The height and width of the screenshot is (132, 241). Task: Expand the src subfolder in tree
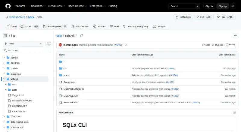click(x=5, y=85)
